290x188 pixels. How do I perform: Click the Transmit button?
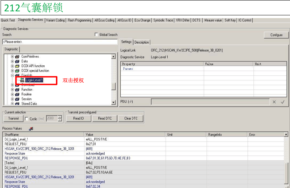coord(13,118)
